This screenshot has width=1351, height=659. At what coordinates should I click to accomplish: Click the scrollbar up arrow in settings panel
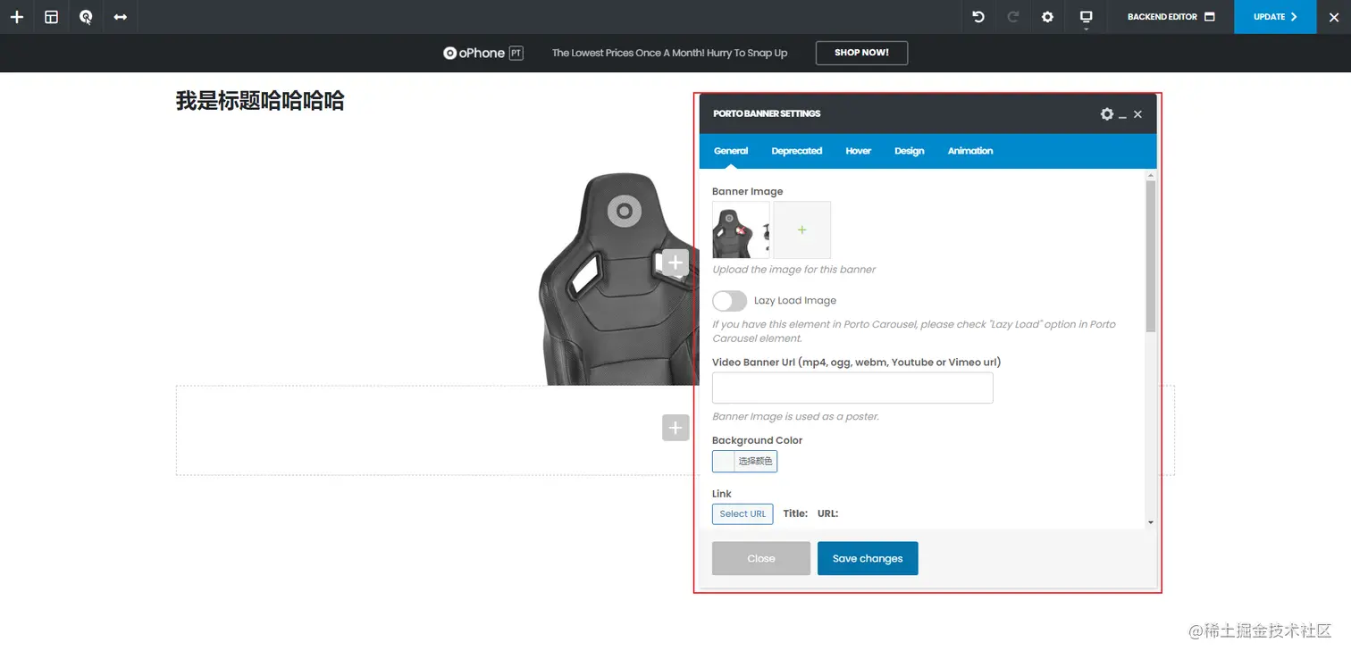tap(1151, 175)
